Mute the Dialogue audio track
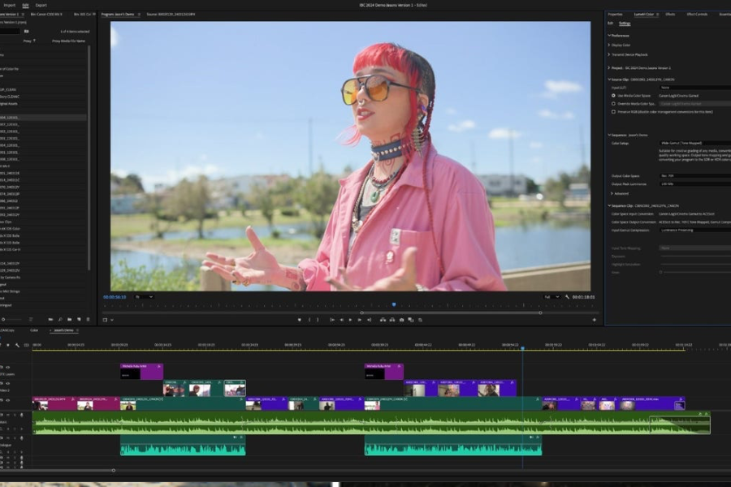Image resolution: width=731 pixels, height=487 pixels. pyautogui.click(x=7, y=438)
